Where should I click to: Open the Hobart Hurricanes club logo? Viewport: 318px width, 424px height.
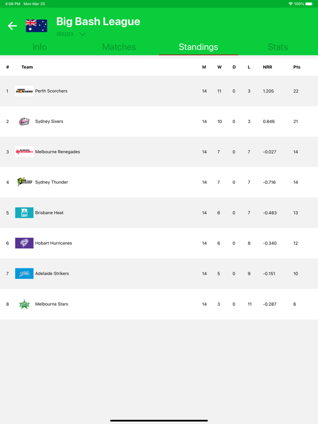[x=24, y=243]
